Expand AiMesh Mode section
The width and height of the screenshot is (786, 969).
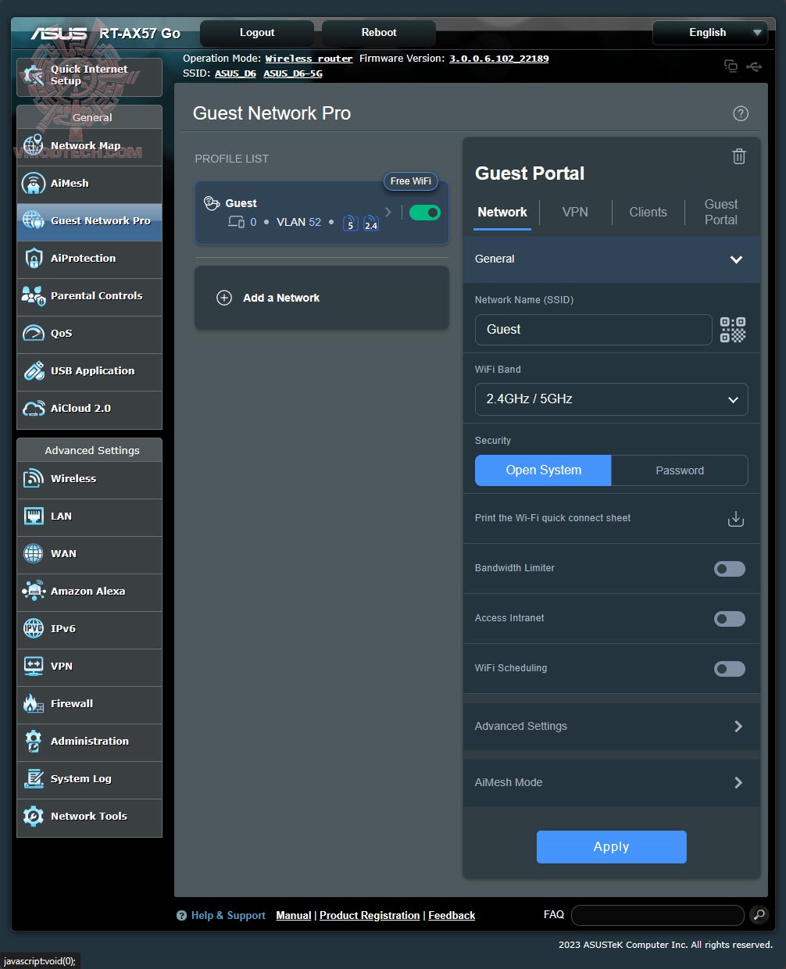pos(611,783)
